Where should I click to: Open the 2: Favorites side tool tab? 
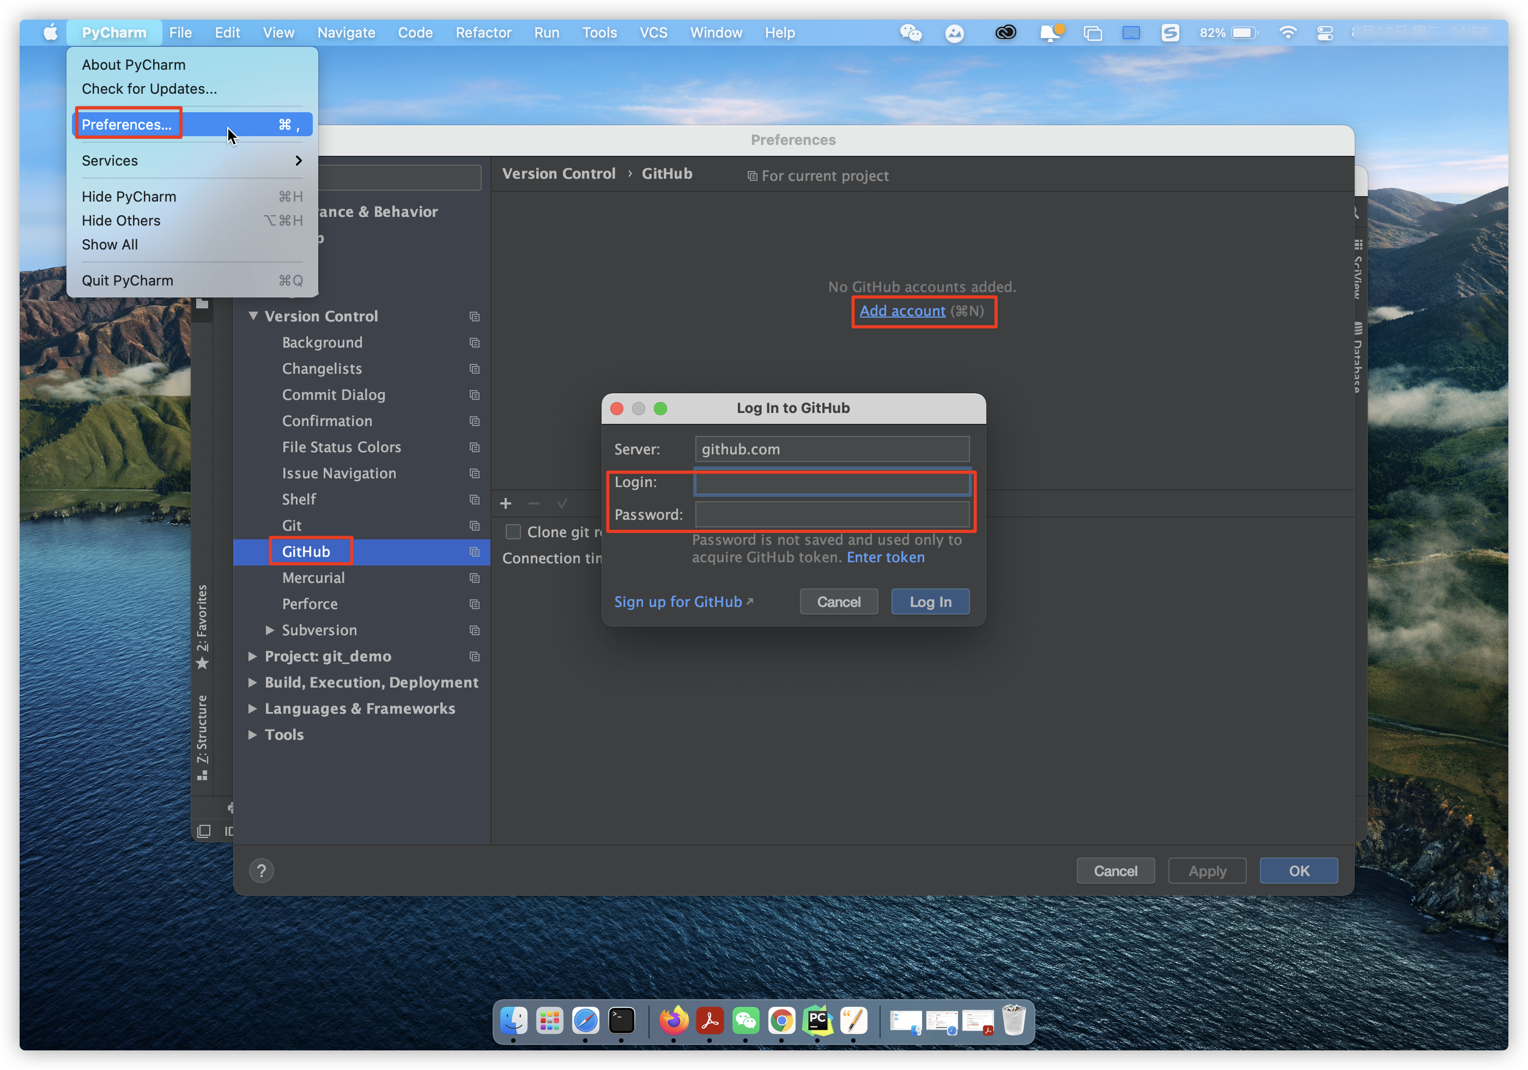[202, 627]
